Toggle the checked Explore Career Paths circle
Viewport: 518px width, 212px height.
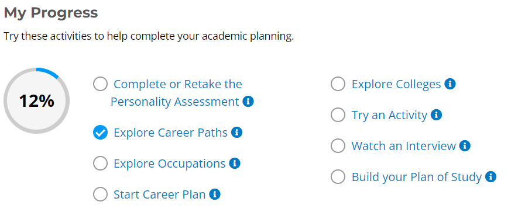pyautogui.click(x=101, y=133)
